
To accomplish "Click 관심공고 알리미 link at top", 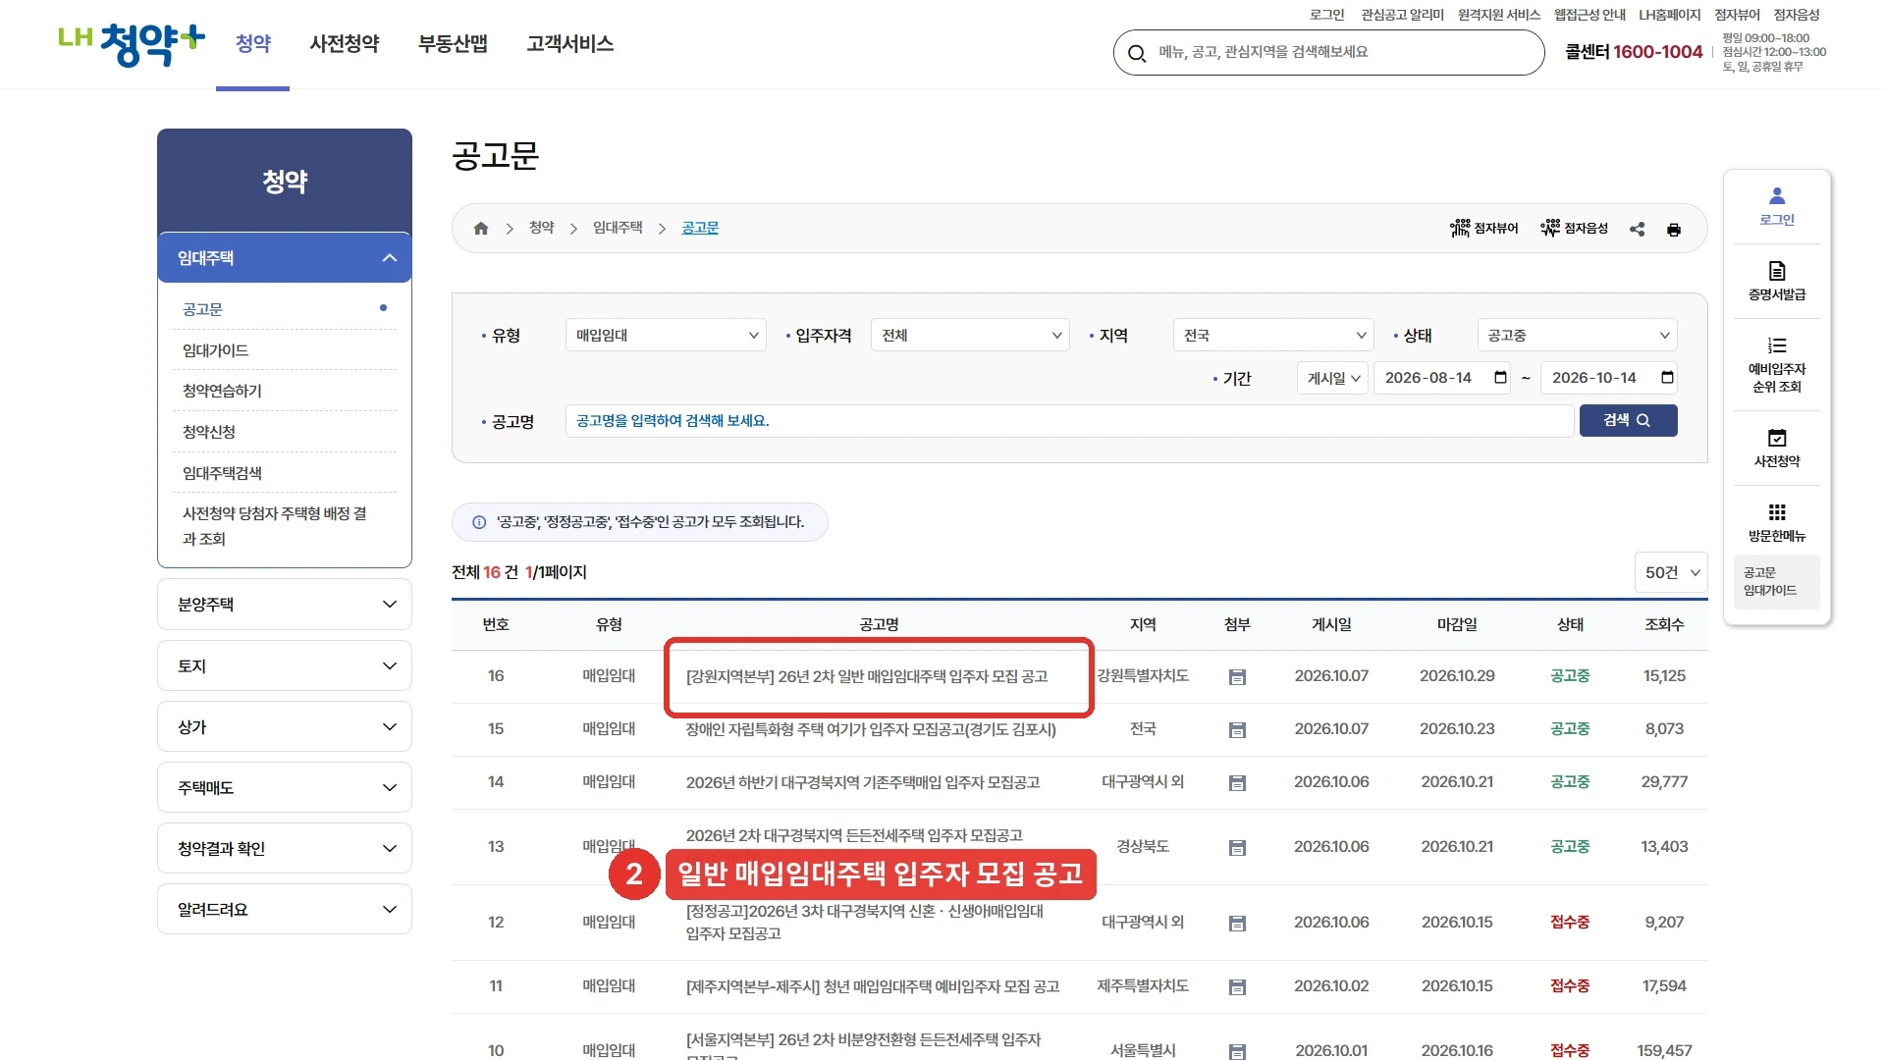I will 1402,15.
